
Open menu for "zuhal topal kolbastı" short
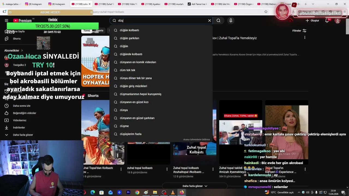pyautogui.click(x=167, y=169)
